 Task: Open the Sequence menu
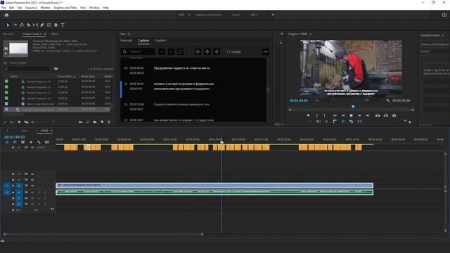click(31, 8)
